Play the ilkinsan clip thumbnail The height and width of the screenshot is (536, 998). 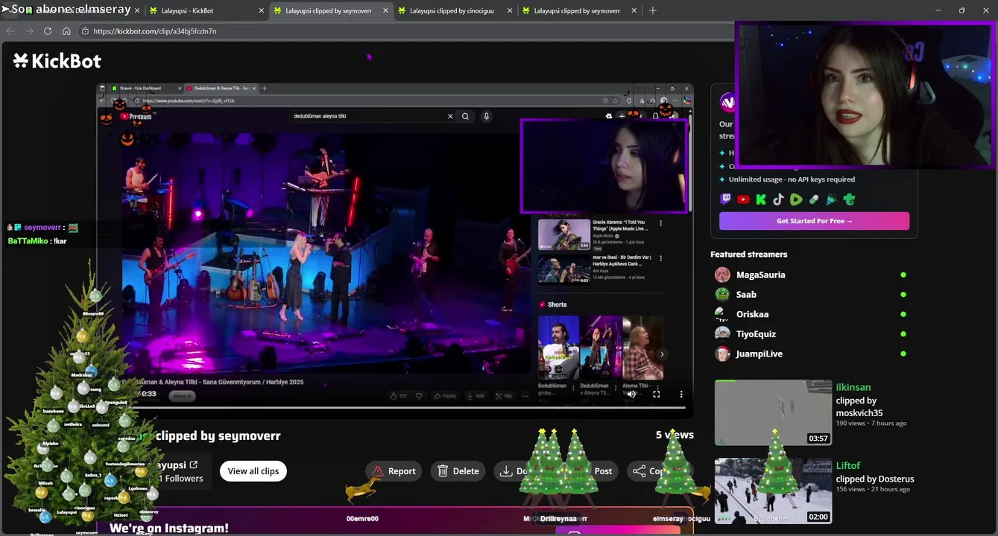coord(773,412)
